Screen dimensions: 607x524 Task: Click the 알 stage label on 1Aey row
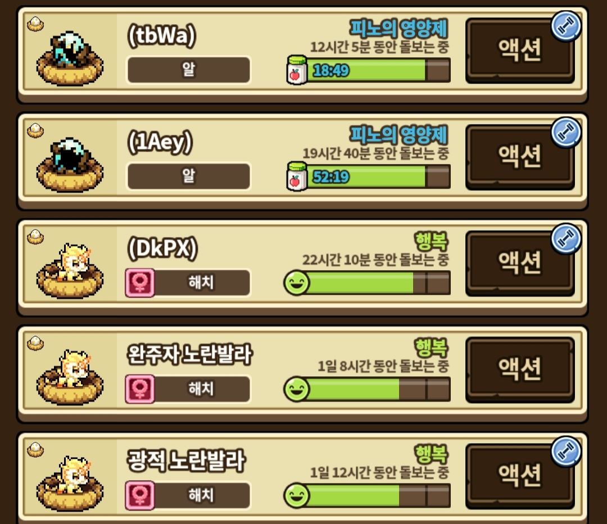coord(188,176)
